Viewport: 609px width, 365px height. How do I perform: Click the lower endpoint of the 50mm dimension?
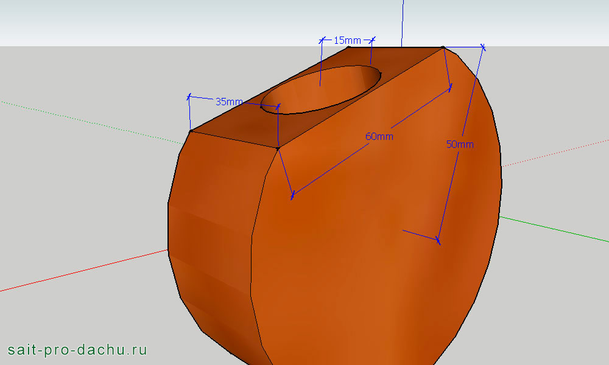point(438,241)
